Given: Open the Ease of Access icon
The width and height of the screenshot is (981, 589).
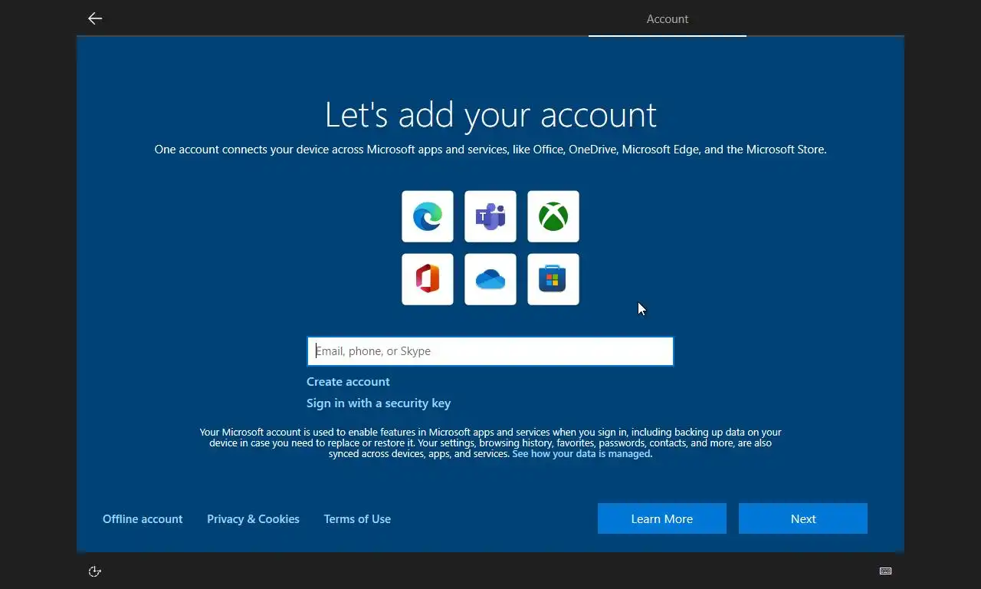Looking at the screenshot, I should click(x=95, y=571).
